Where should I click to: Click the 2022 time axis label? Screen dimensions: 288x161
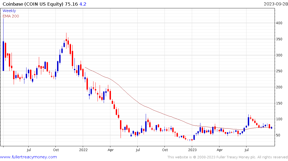(x=83, y=150)
